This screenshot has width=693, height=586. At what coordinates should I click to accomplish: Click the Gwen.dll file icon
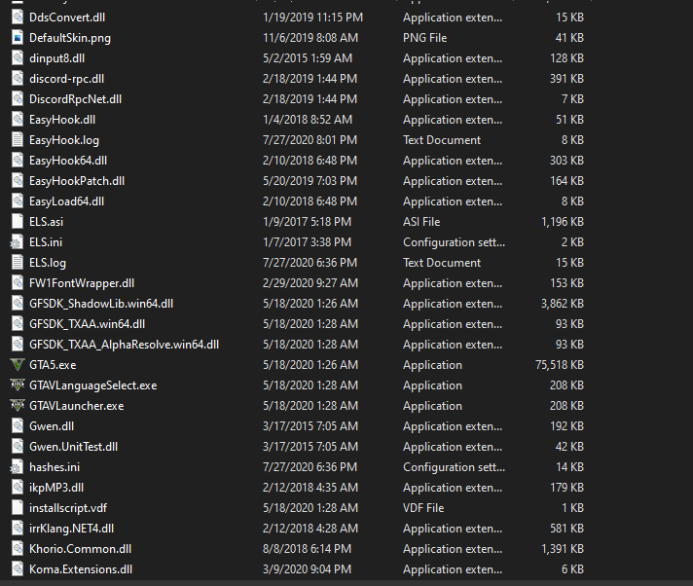pyautogui.click(x=18, y=426)
